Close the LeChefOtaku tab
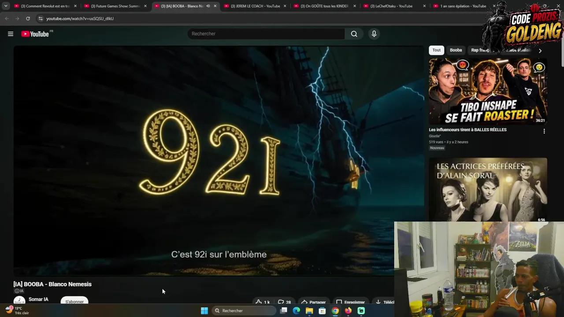 pyautogui.click(x=424, y=6)
